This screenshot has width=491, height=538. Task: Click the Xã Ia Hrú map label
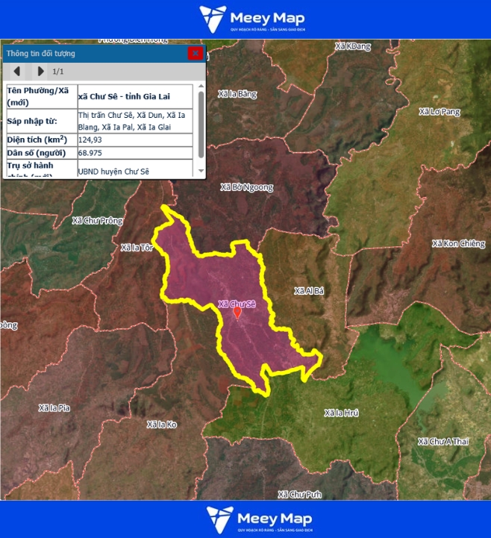tap(342, 413)
